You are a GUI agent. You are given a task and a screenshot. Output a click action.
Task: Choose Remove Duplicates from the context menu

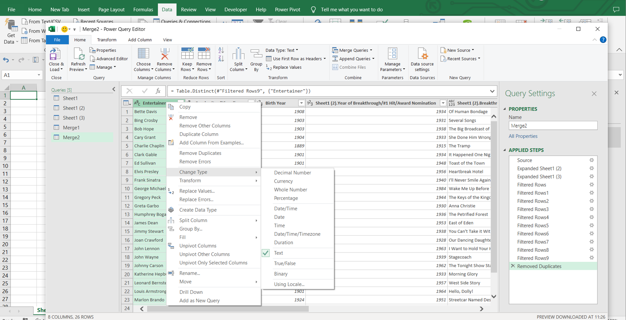pos(200,153)
